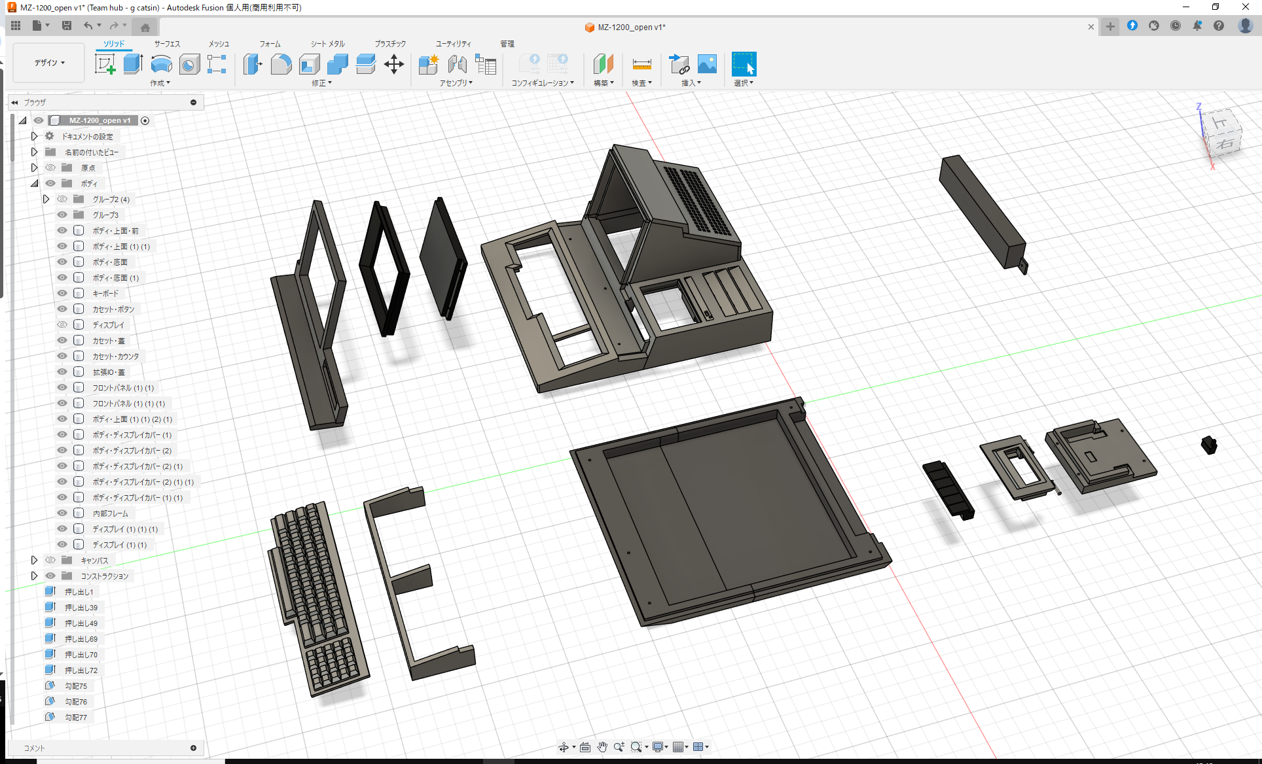Click the Zoom tool in the navigation bar
Viewport: 1262px width, 764px height.
(620, 746)
